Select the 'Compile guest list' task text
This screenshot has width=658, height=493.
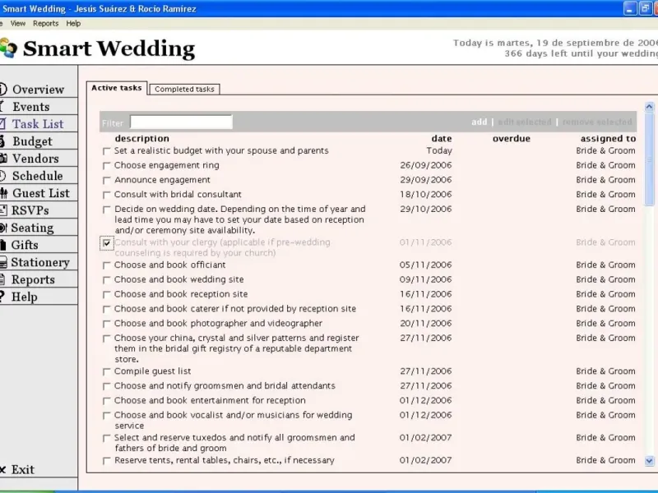coord(152,371)
